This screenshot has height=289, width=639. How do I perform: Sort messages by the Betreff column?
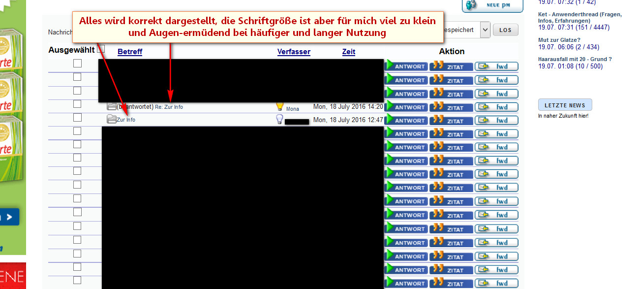coord(130,52)
